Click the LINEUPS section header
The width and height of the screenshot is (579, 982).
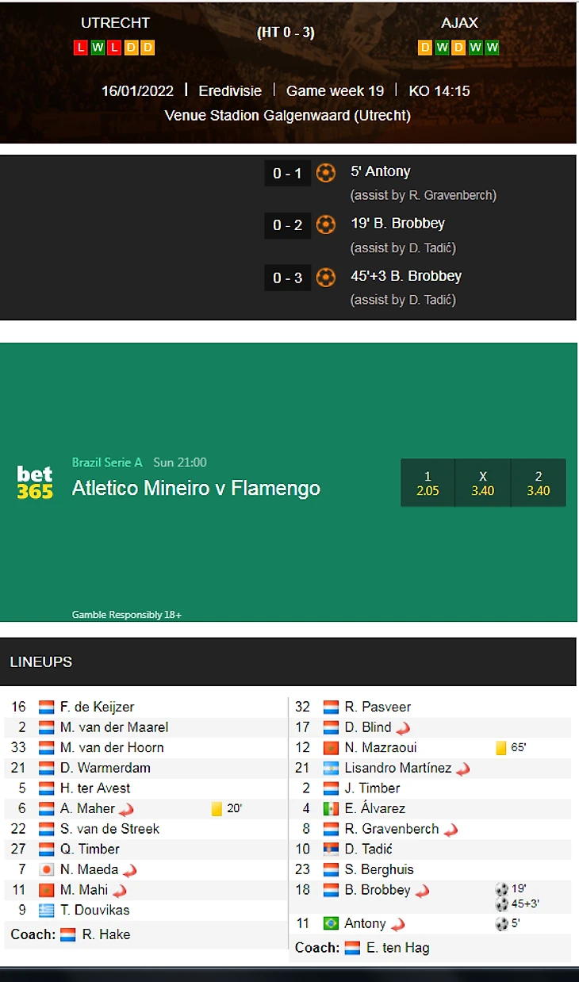41,662
